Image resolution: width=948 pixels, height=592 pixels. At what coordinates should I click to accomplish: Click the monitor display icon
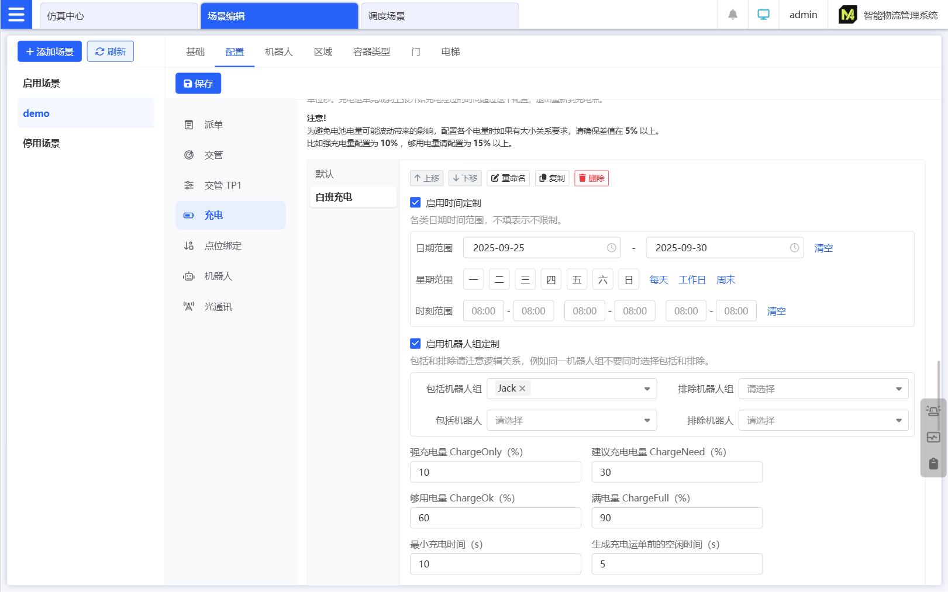(763, 15)
